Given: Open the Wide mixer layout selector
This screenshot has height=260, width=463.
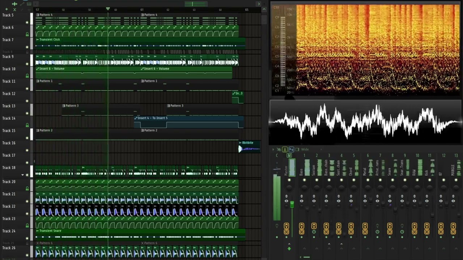Looking at the screenshot, I should pyautogui.click(x=305, y=149).
